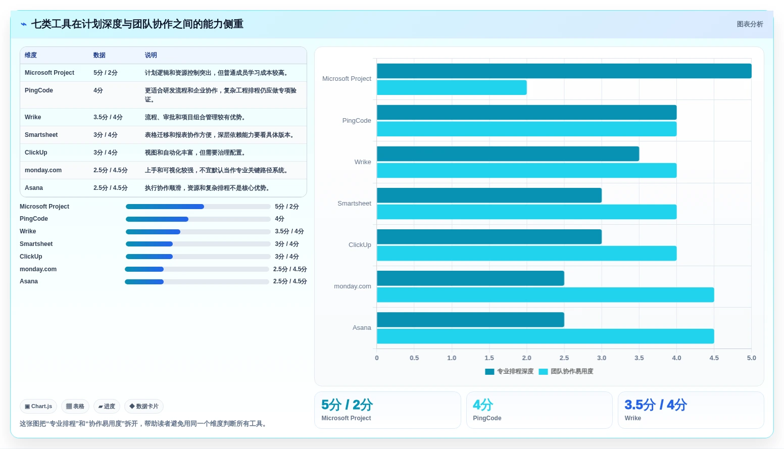Image resolution: width=784 pixels, height=449 pixels.
Task: Click the blue lightning icon beside the title
Action: click(x=23, y=24)
